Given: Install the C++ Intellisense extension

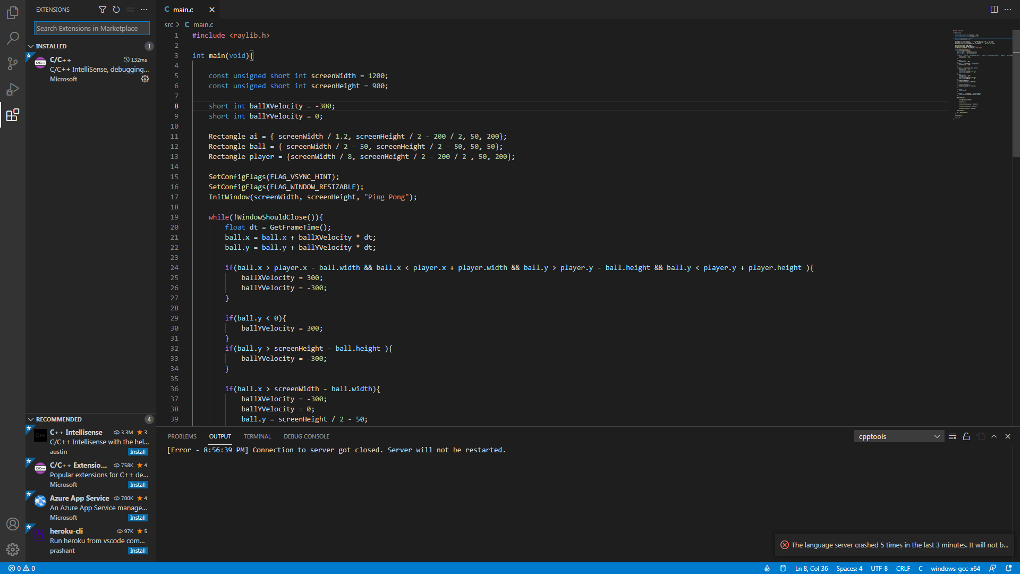Looking at the screenshot, I should click(138, 452).
